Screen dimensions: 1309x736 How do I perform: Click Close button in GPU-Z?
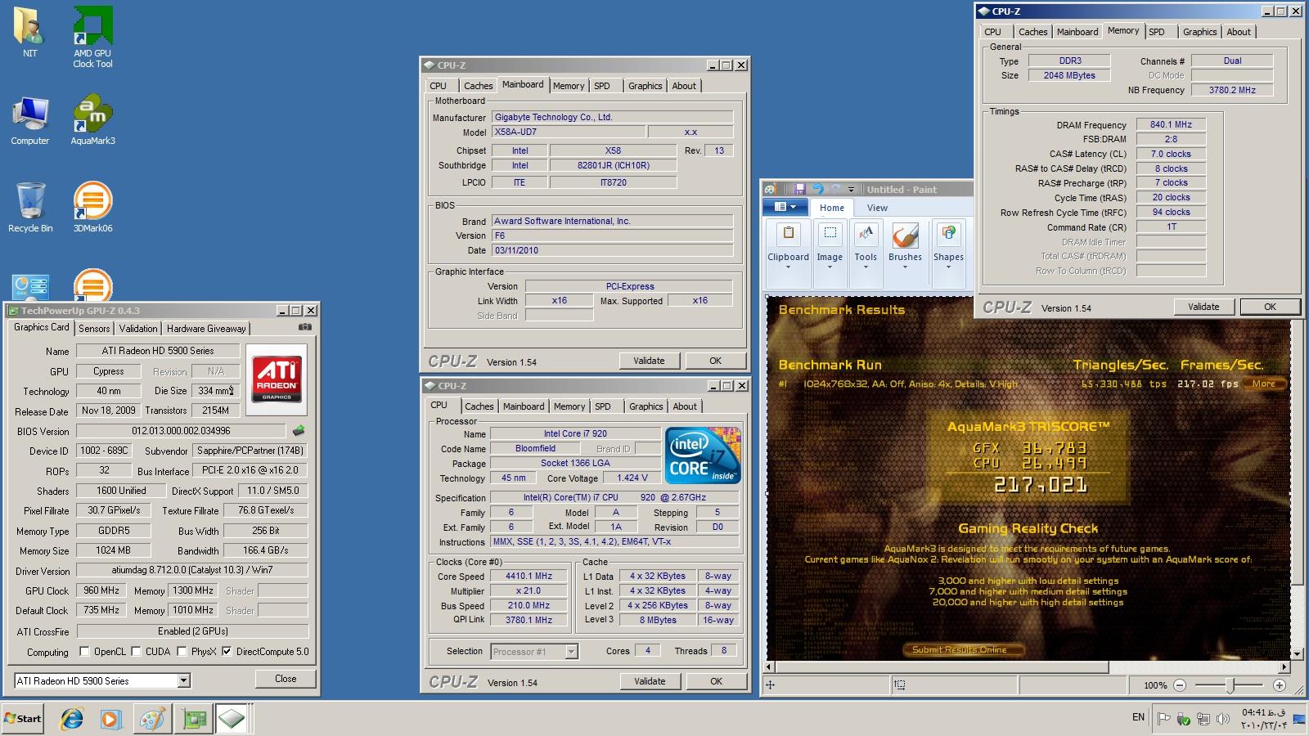coord(286,679)
